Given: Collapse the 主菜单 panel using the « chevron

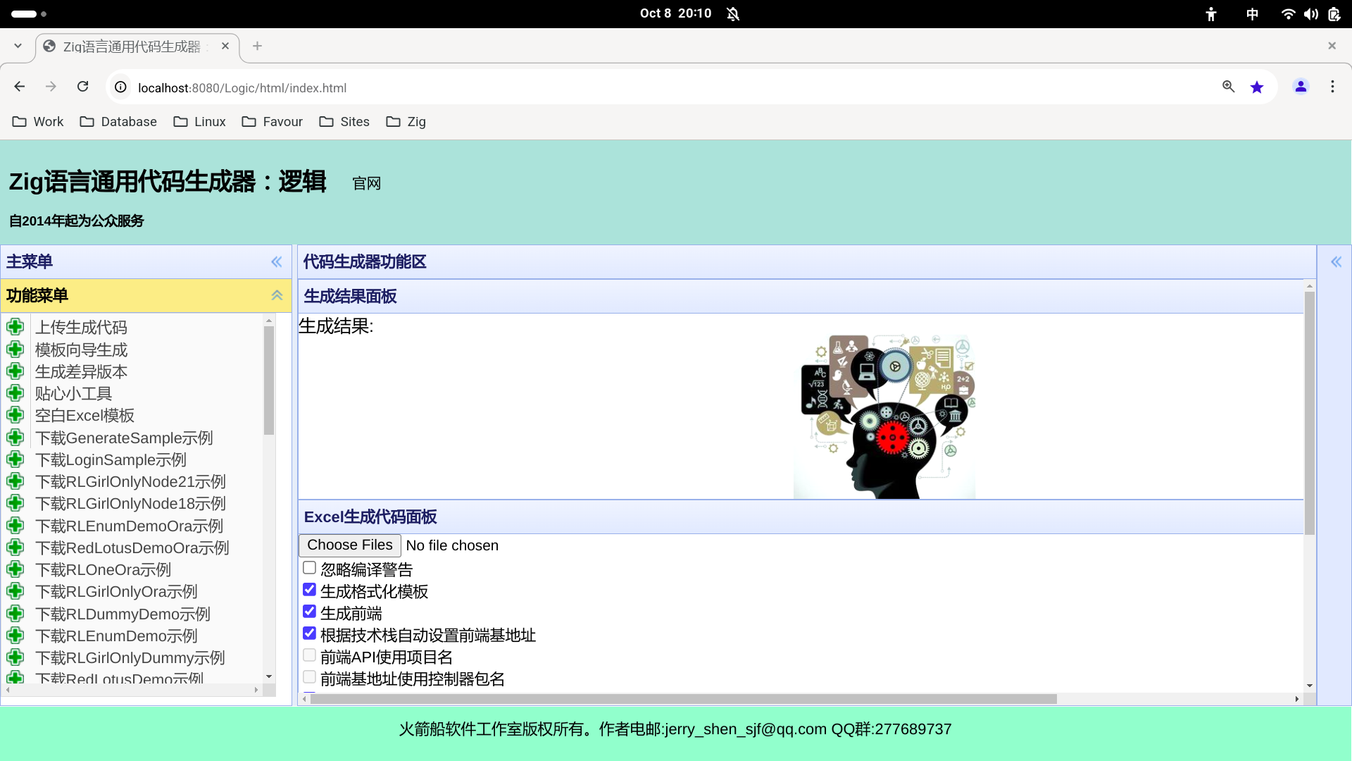Looking at the screenshot, I should (x=276, y=261).
